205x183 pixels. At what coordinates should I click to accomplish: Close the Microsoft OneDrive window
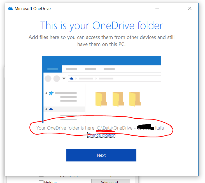(190, 8)
